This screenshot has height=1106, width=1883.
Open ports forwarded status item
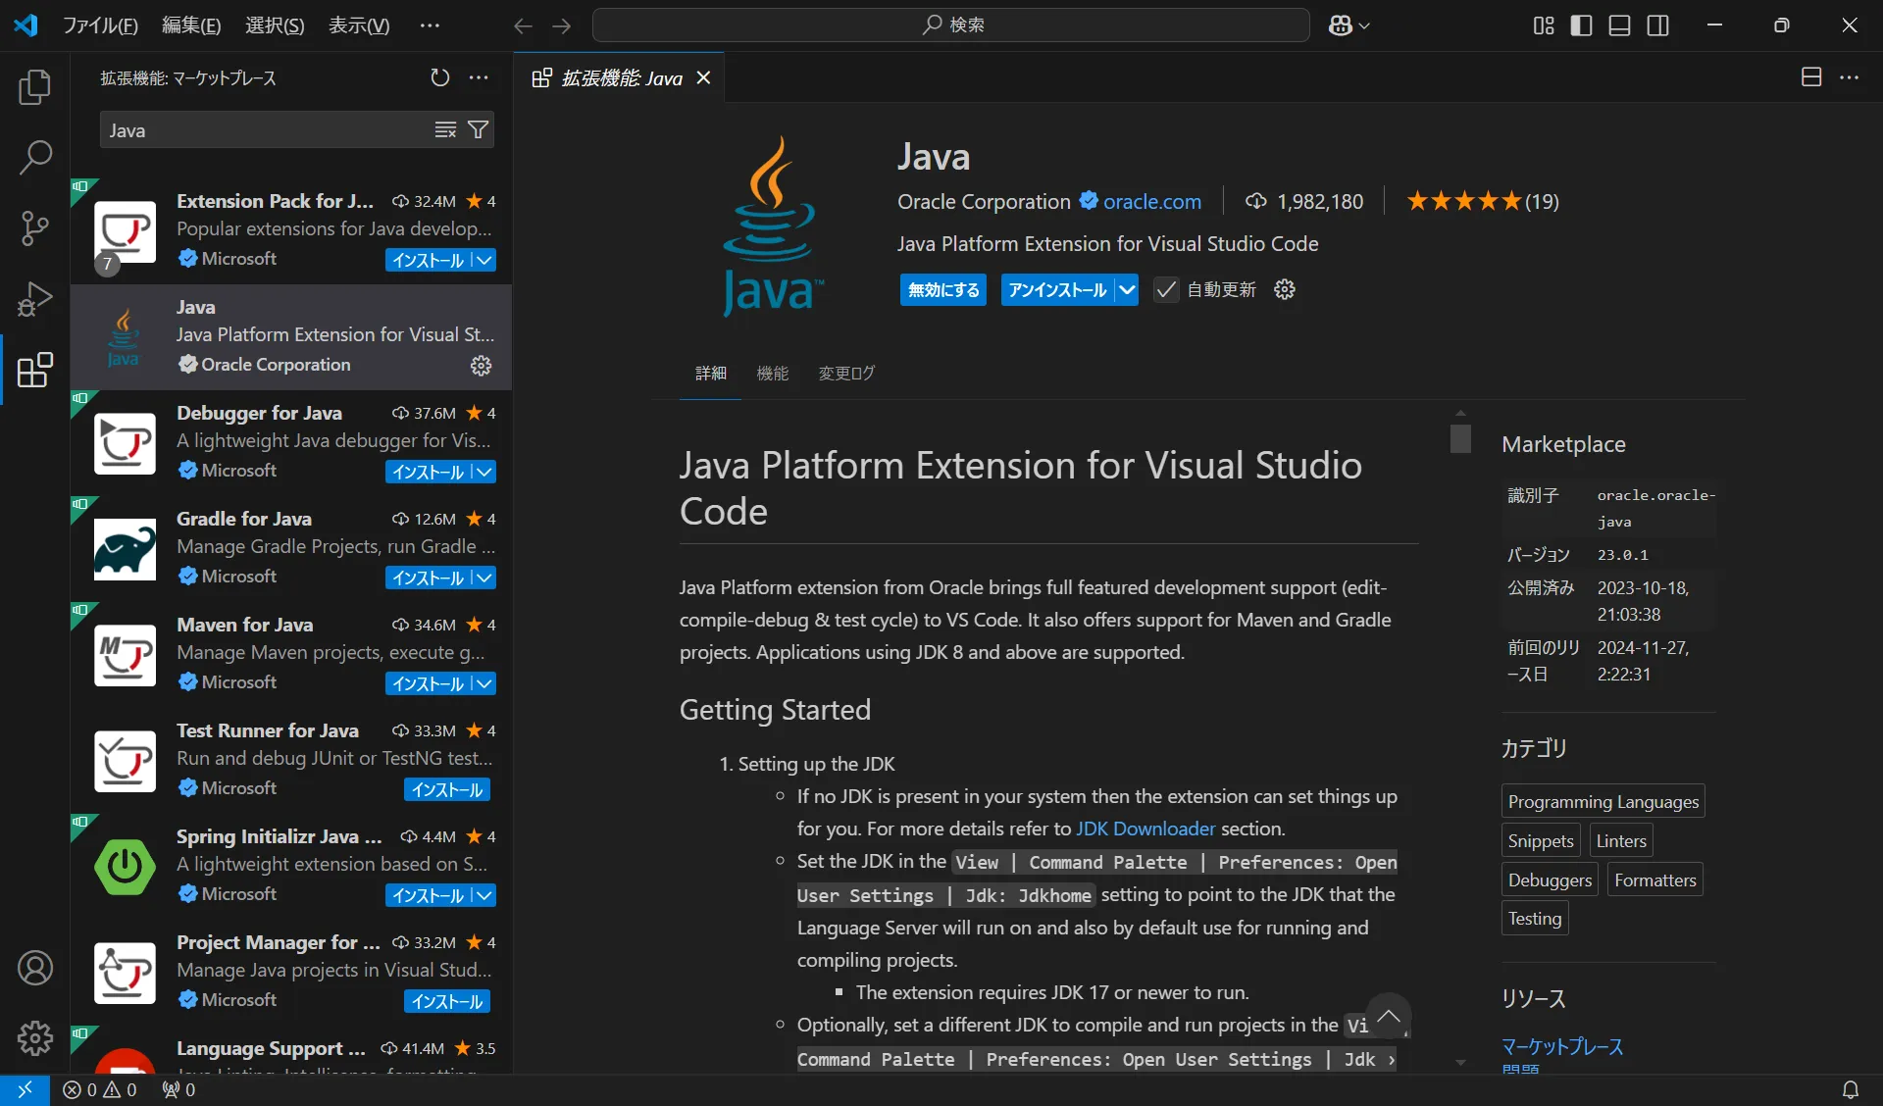click(178, 1089)
